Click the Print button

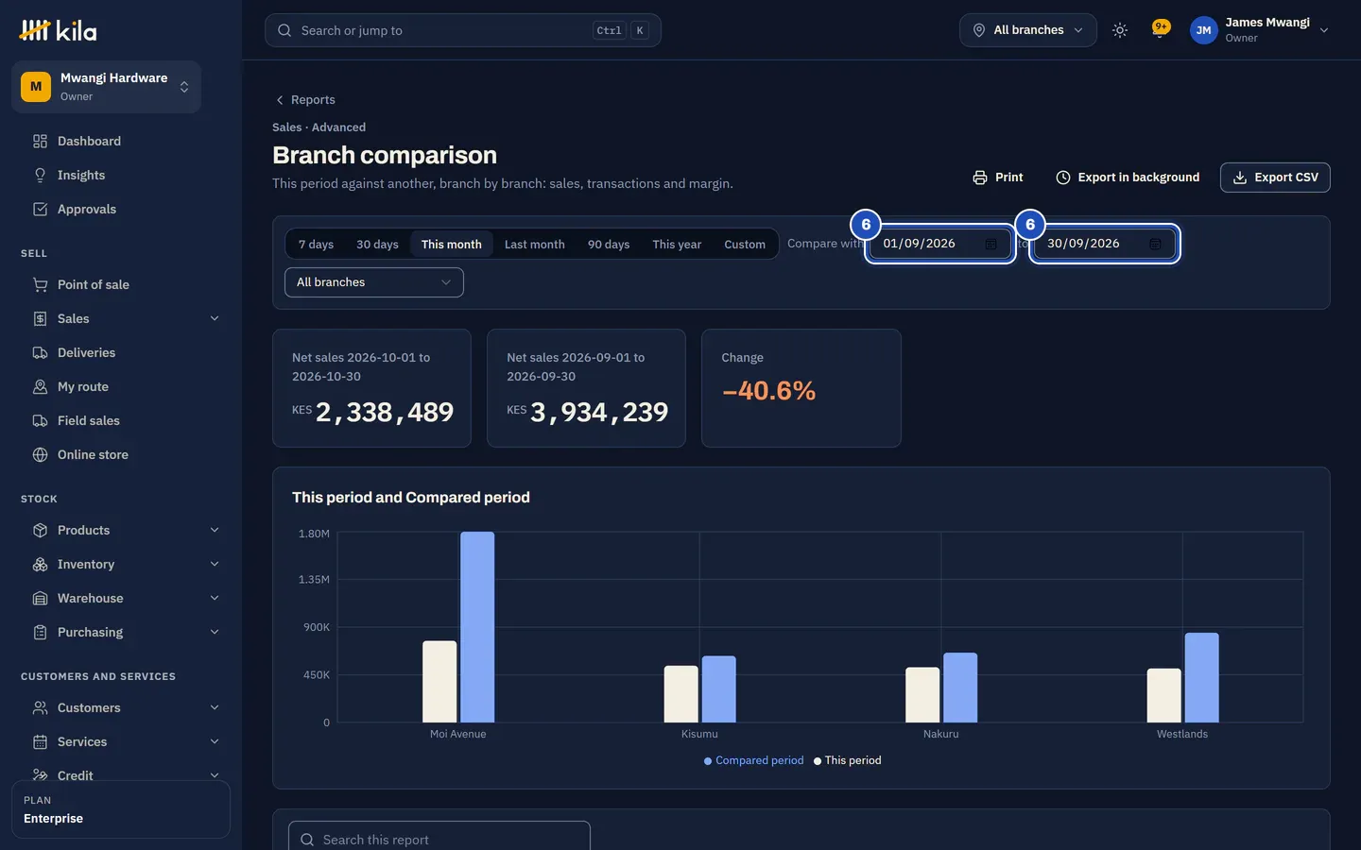pos(998,178)
